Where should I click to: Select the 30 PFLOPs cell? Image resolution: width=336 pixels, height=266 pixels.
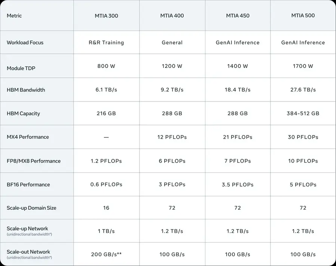point(303,137)
